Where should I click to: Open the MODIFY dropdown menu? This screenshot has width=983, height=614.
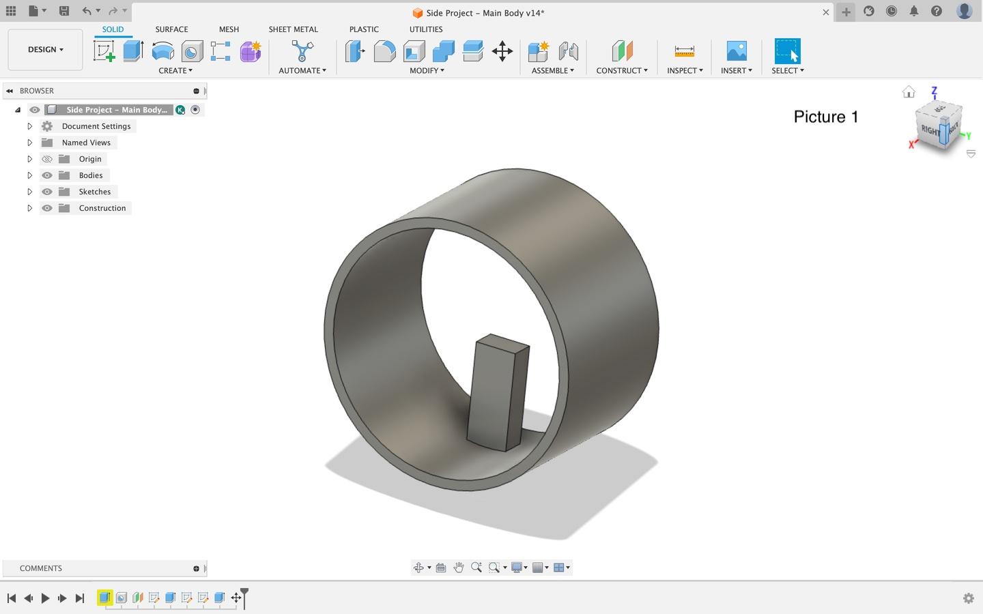427,70
